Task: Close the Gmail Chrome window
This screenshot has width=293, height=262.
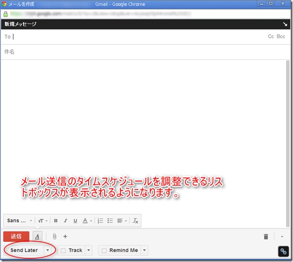Action: (x=283, y=4)
